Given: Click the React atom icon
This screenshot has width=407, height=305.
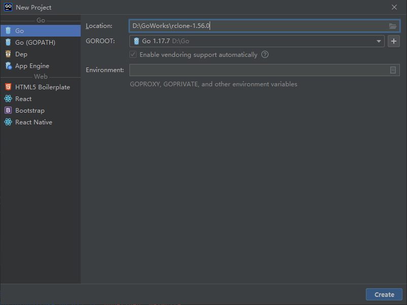Looking at the screenshot, I should (8, 98).
